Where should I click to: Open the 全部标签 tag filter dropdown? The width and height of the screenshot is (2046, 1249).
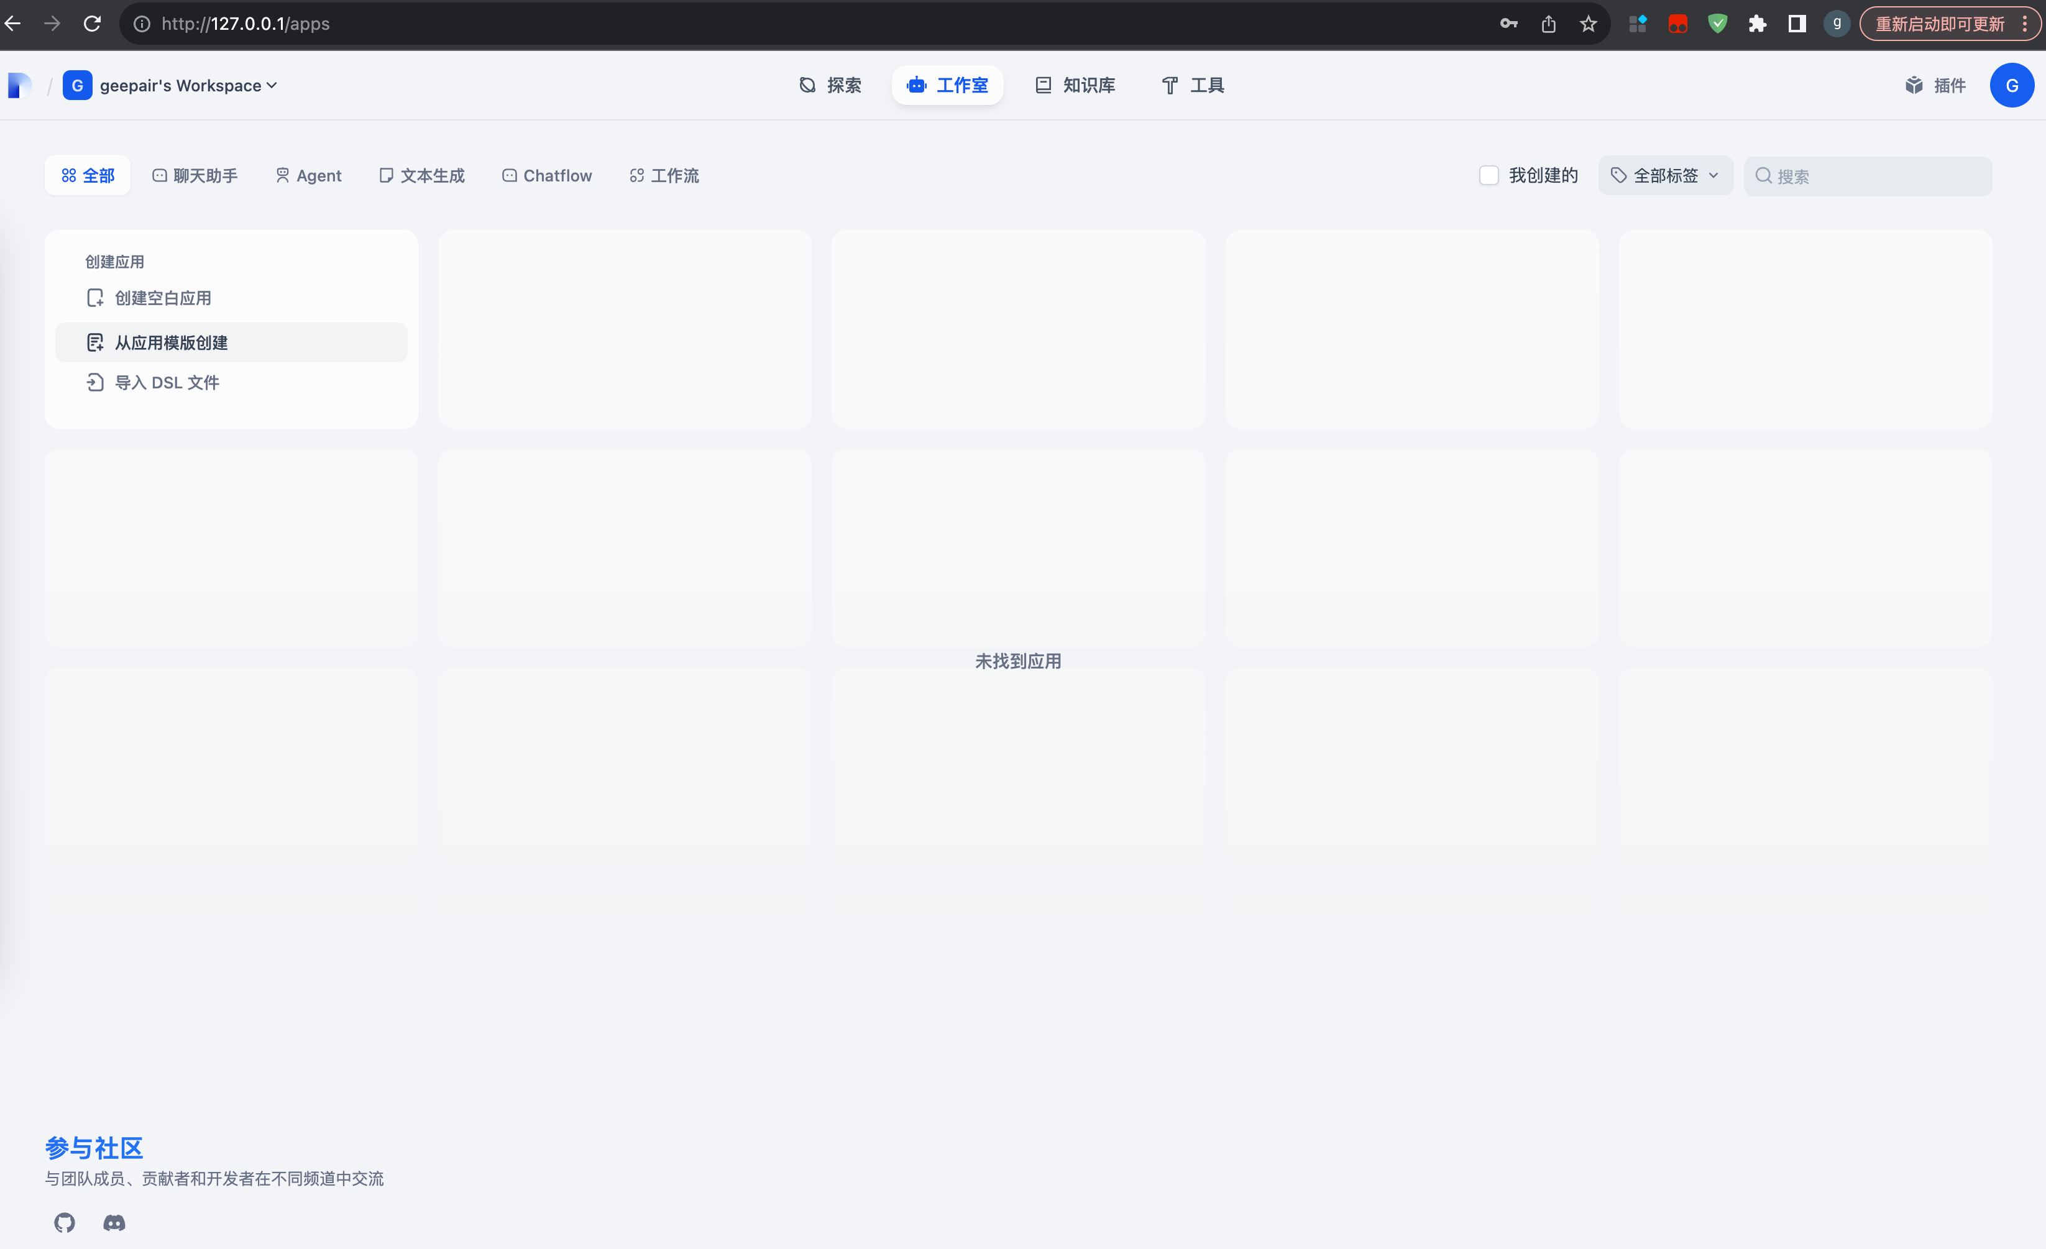(x=1665, y=175)
